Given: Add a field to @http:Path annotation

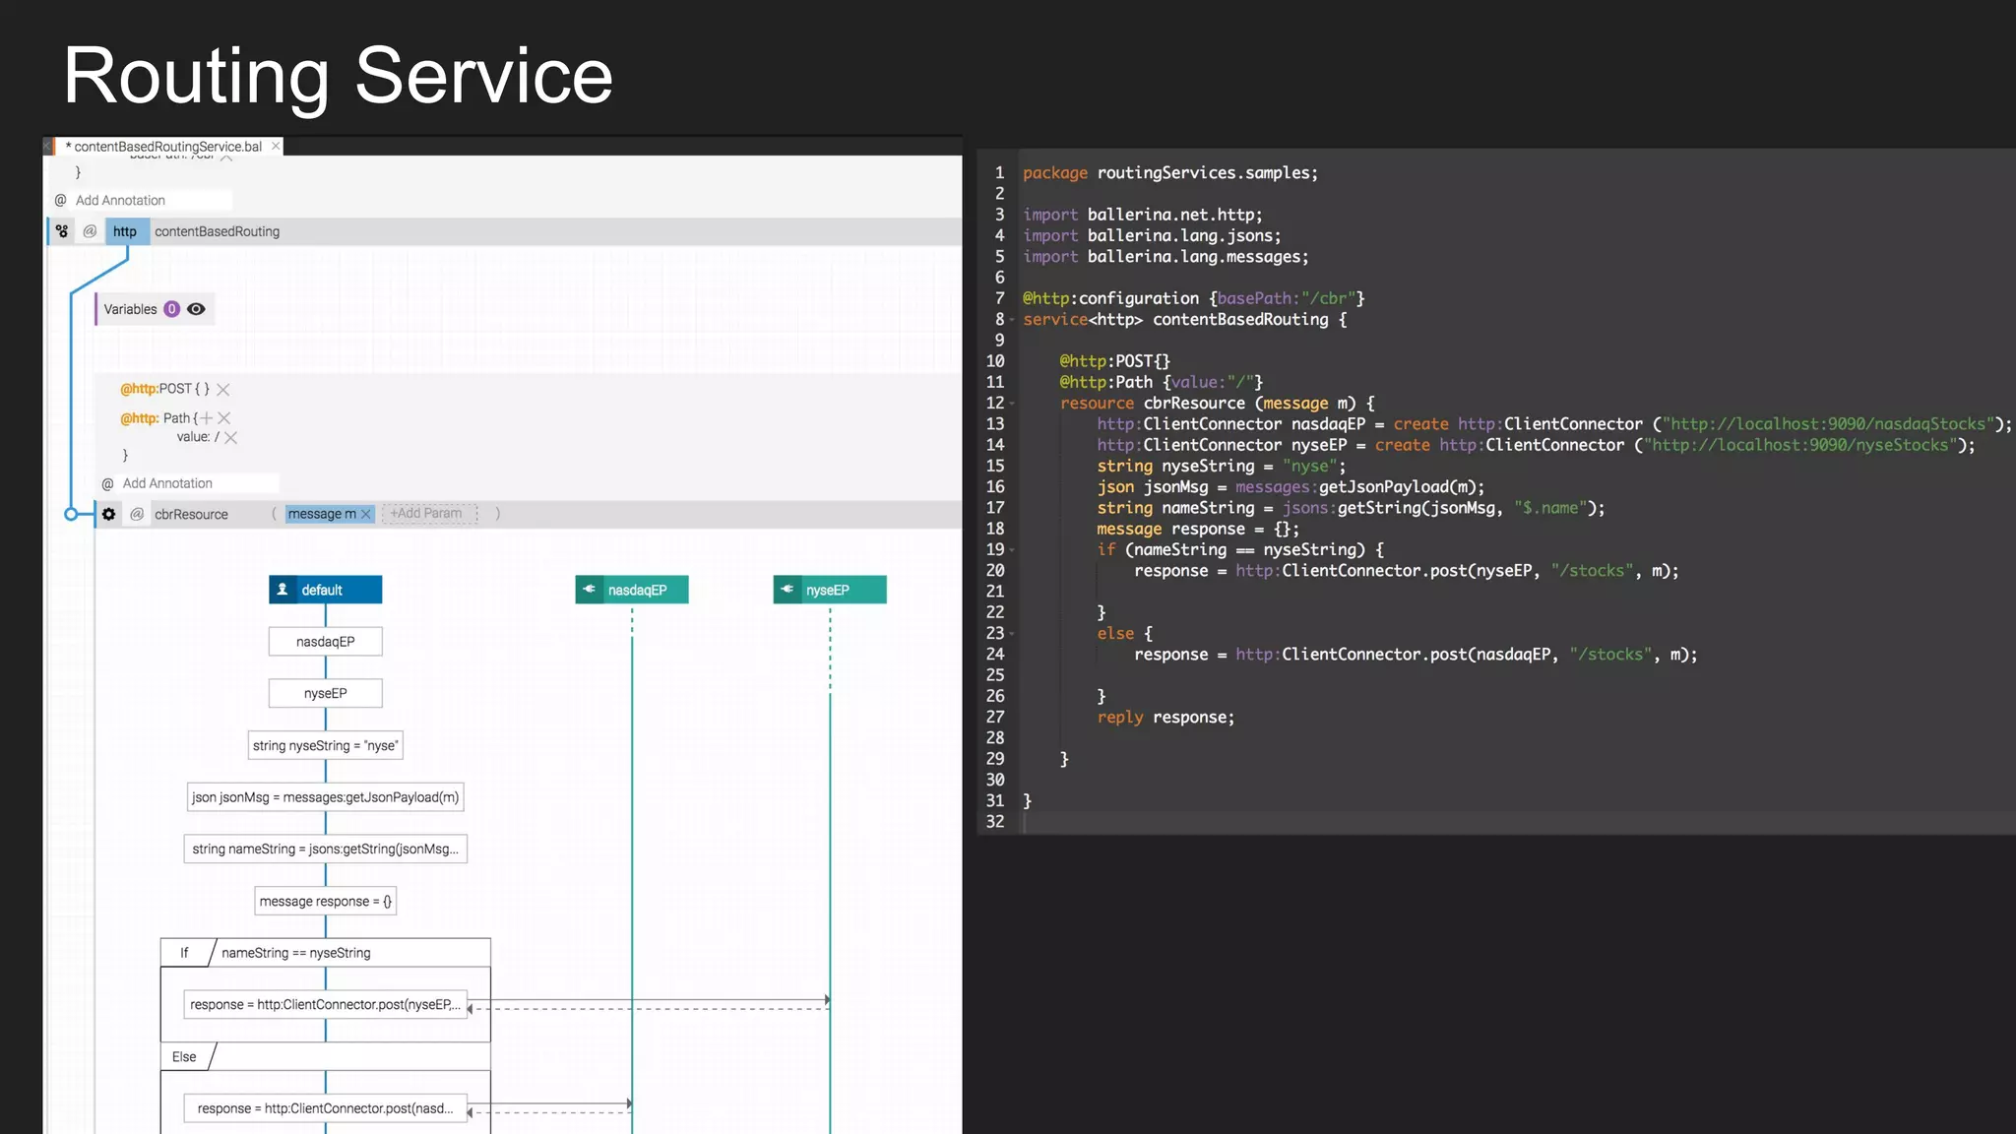Looking at the screenshot, I should tap(206, 418).
